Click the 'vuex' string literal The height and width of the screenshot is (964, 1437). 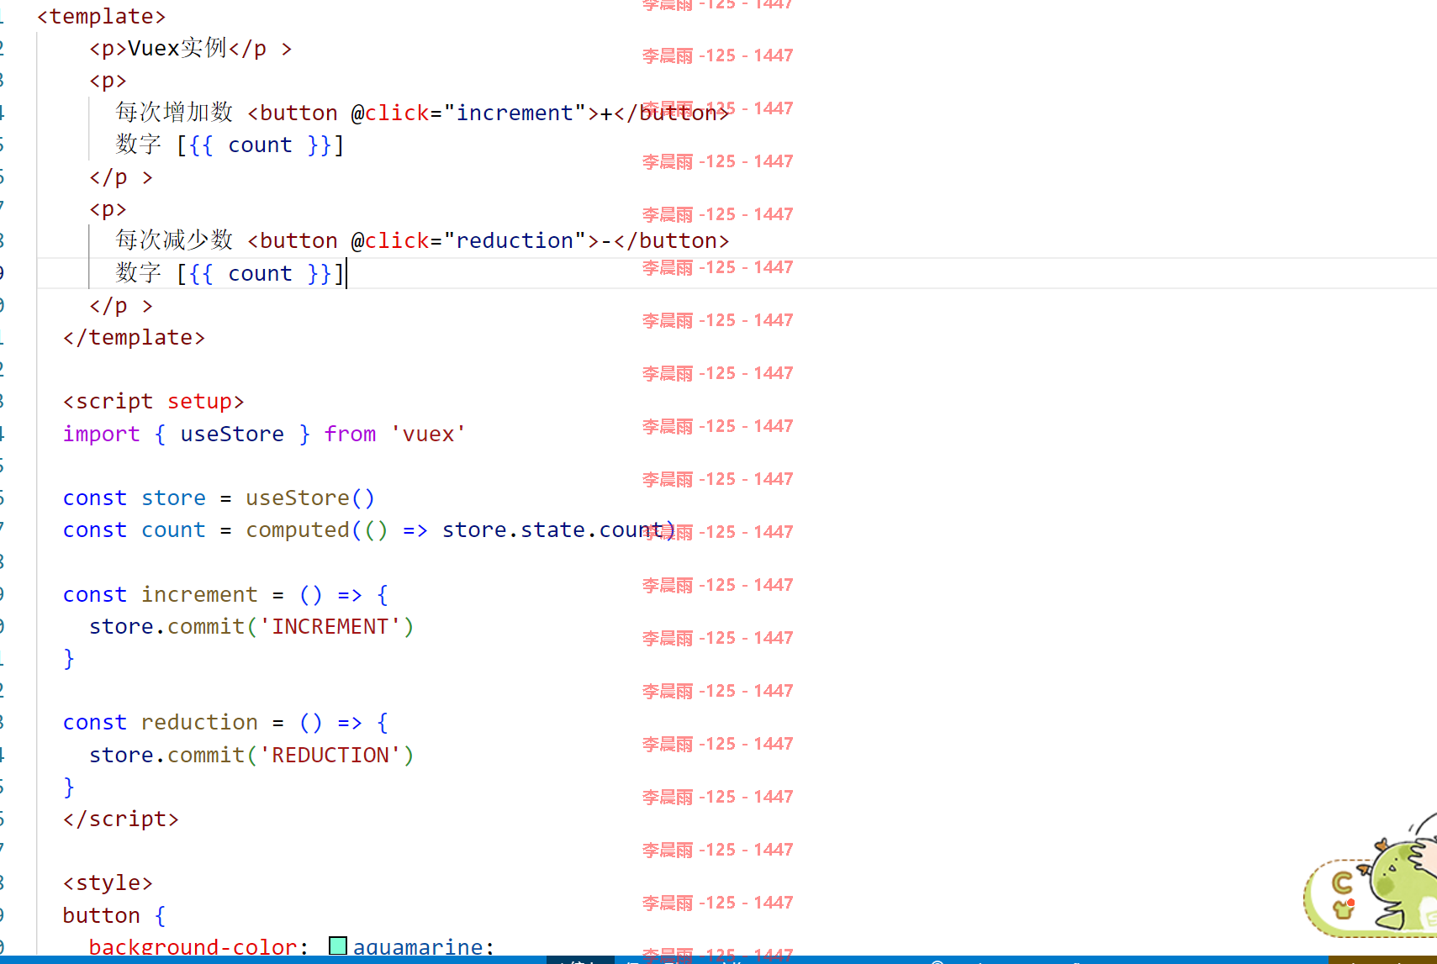pyautogui.click(x=428, y=434)
